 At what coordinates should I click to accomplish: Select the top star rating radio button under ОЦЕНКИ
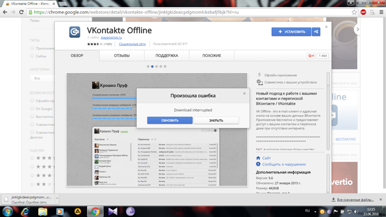pos(32,158)
